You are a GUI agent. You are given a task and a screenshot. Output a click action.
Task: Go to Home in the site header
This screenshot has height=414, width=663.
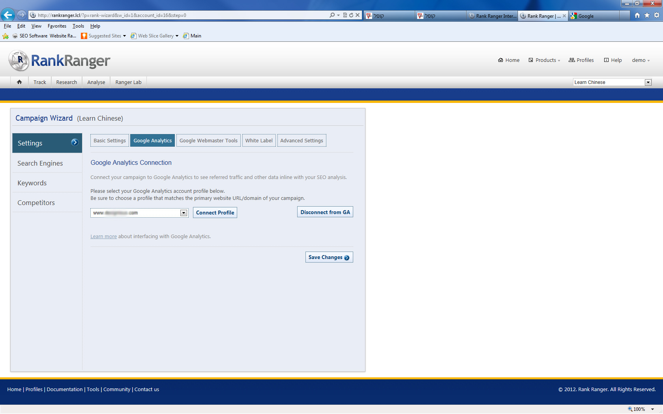coord(509,60)
